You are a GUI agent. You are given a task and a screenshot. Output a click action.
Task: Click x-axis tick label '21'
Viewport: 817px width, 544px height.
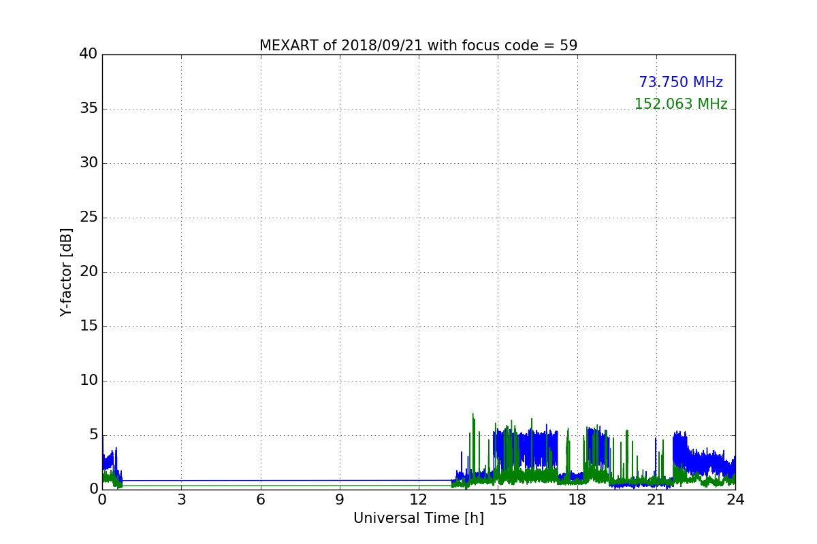click(x=656, y=500)
